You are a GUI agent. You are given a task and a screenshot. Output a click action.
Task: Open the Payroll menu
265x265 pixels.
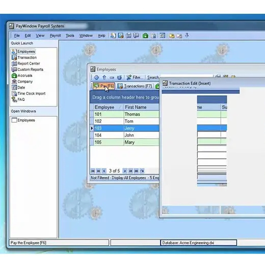click(55, 36)
